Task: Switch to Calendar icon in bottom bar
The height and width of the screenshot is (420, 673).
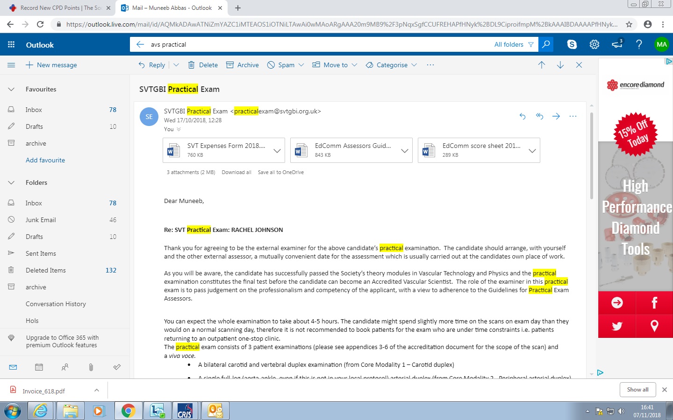Action: [x=39, y=367]
